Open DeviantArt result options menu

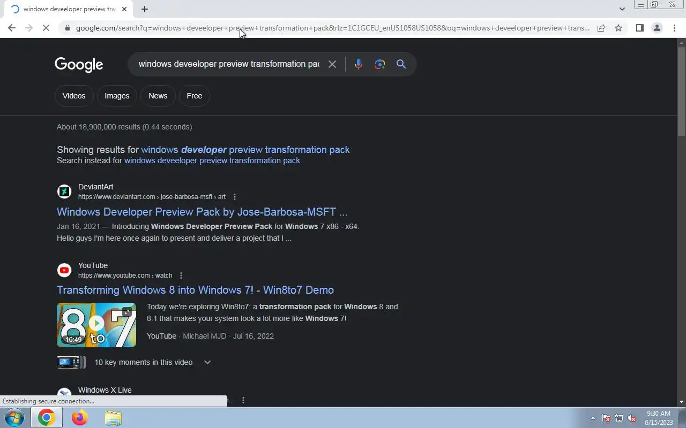tap(234, 197)
